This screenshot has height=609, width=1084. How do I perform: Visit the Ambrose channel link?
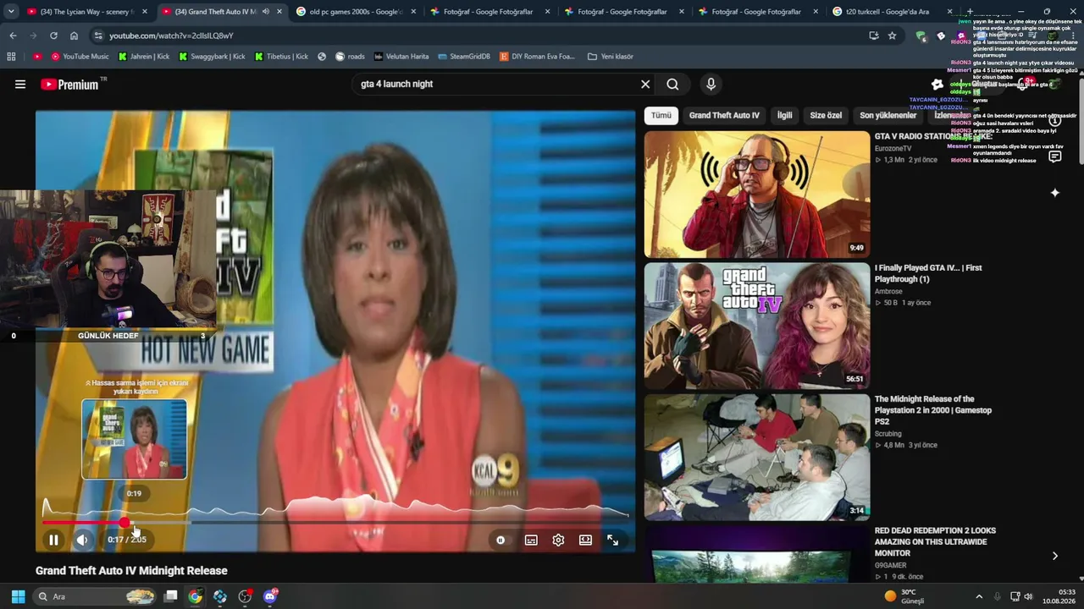click(888, 291)
